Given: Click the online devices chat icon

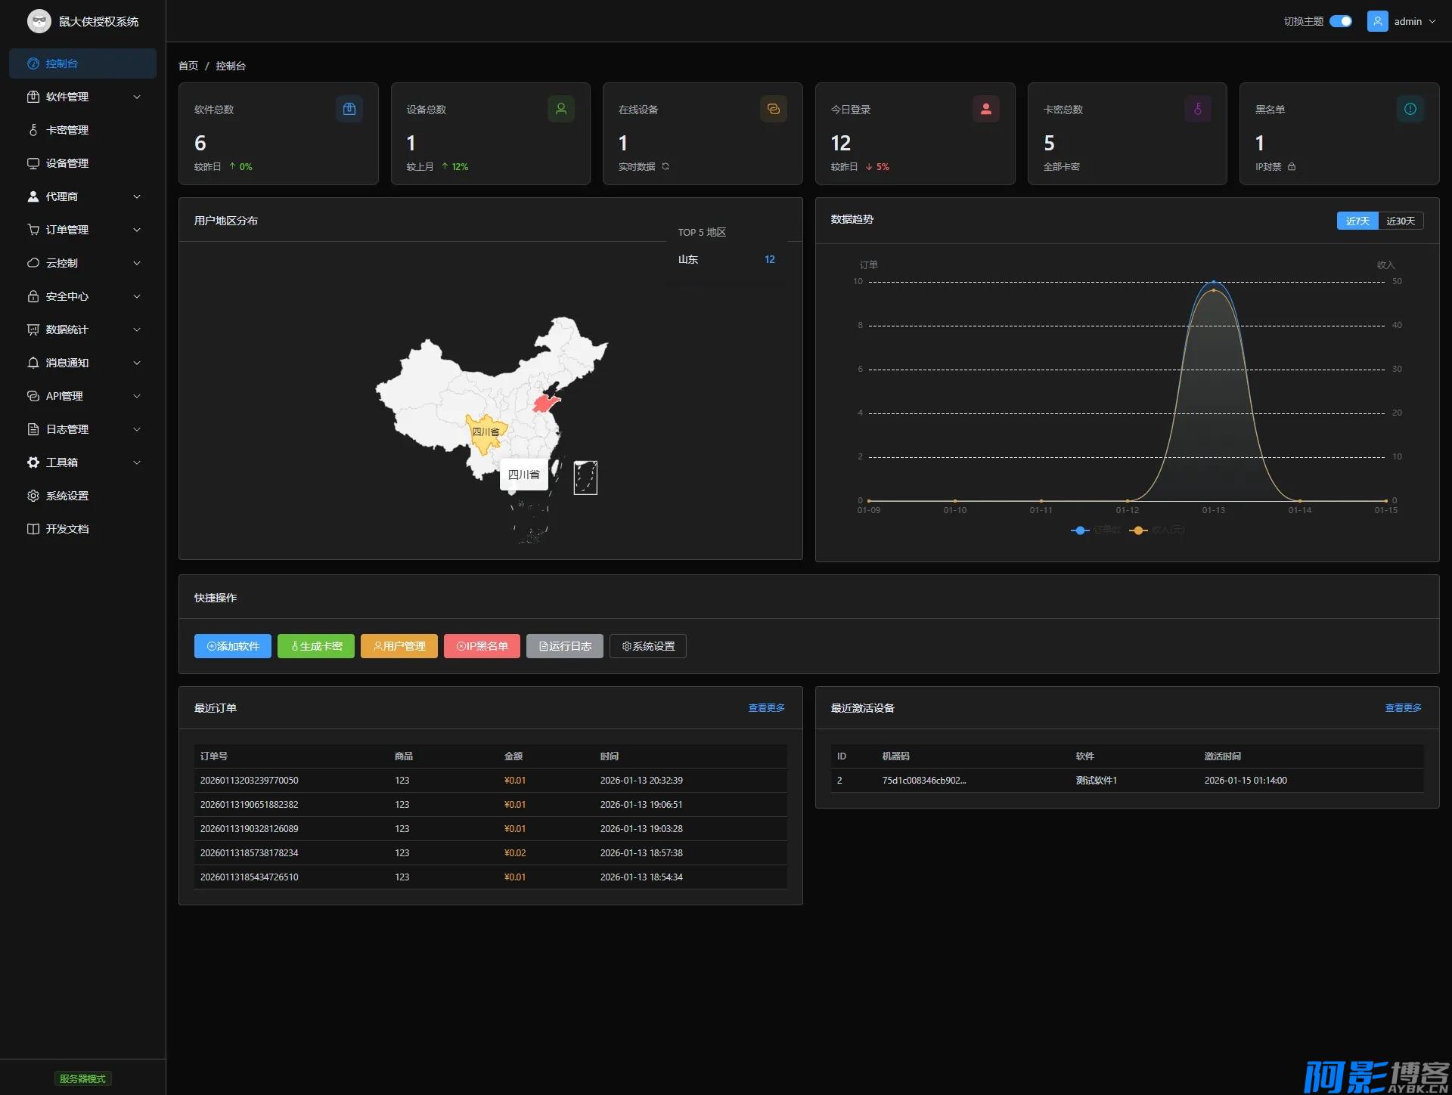Looking at the screenshot, I should (x=773, y=109).
